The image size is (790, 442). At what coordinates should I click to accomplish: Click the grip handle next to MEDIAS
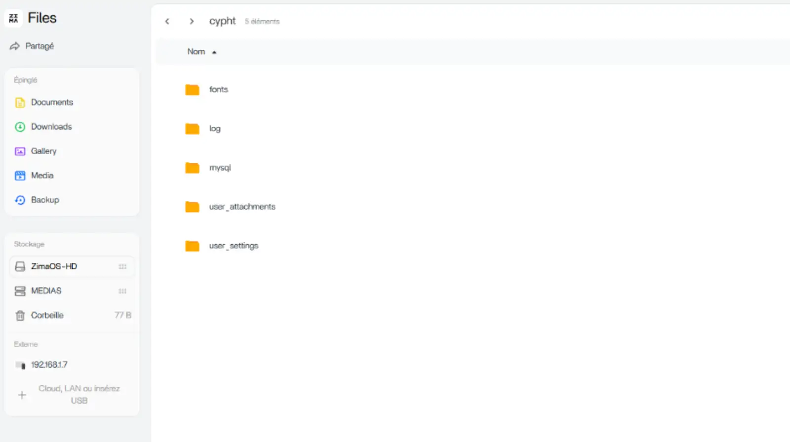122,291
